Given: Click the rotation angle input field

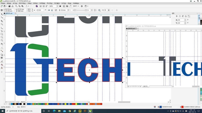Looking at the screenshot, I should (x=41, y=10).
